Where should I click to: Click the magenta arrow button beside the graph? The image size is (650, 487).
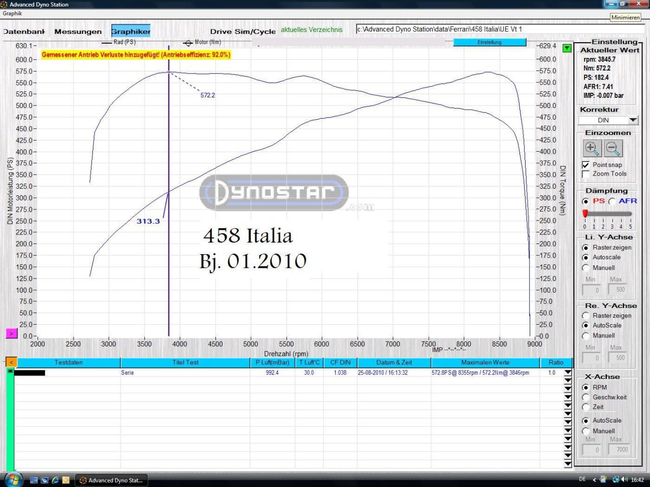11,333
